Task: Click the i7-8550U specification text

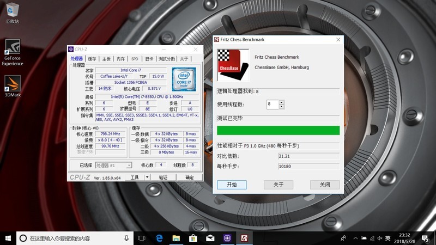Action: (x=147, y=97)
